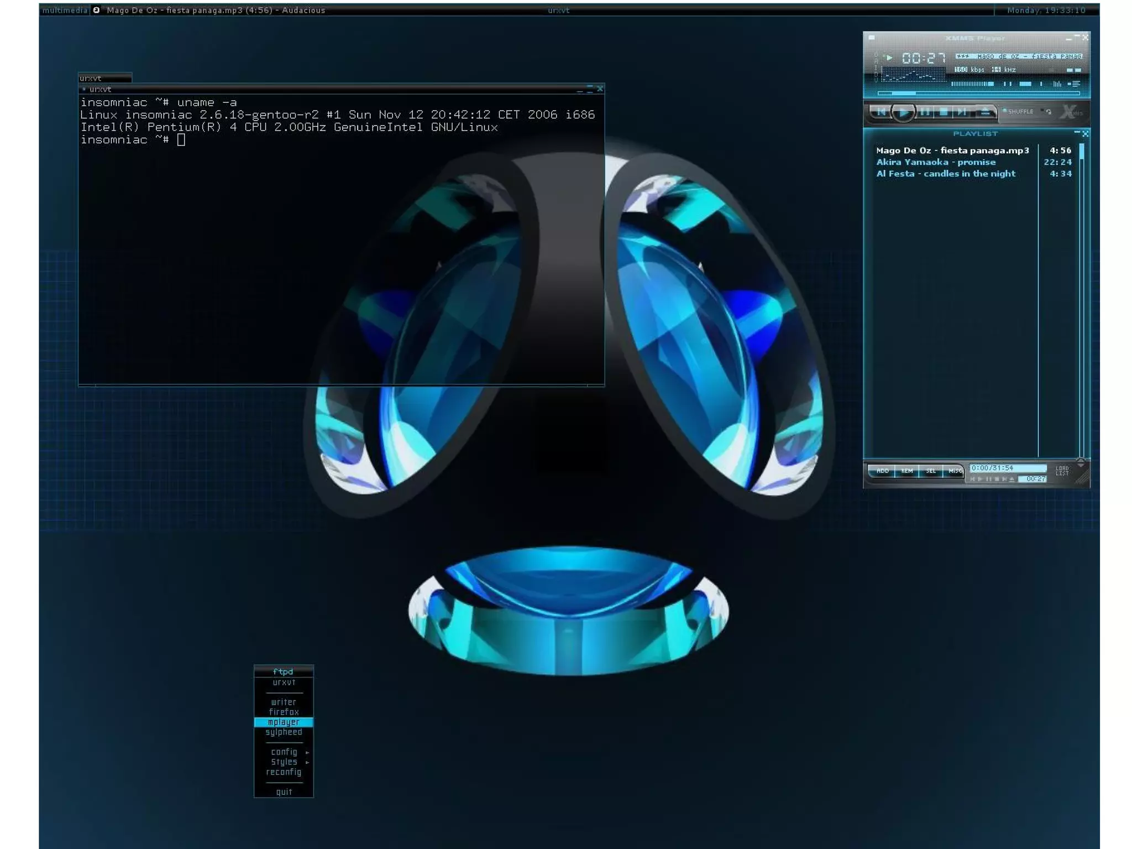The width and height of the screenshot is (1132, 849).
Task: Select mplayer from the menu
Action: coord(284,722)
